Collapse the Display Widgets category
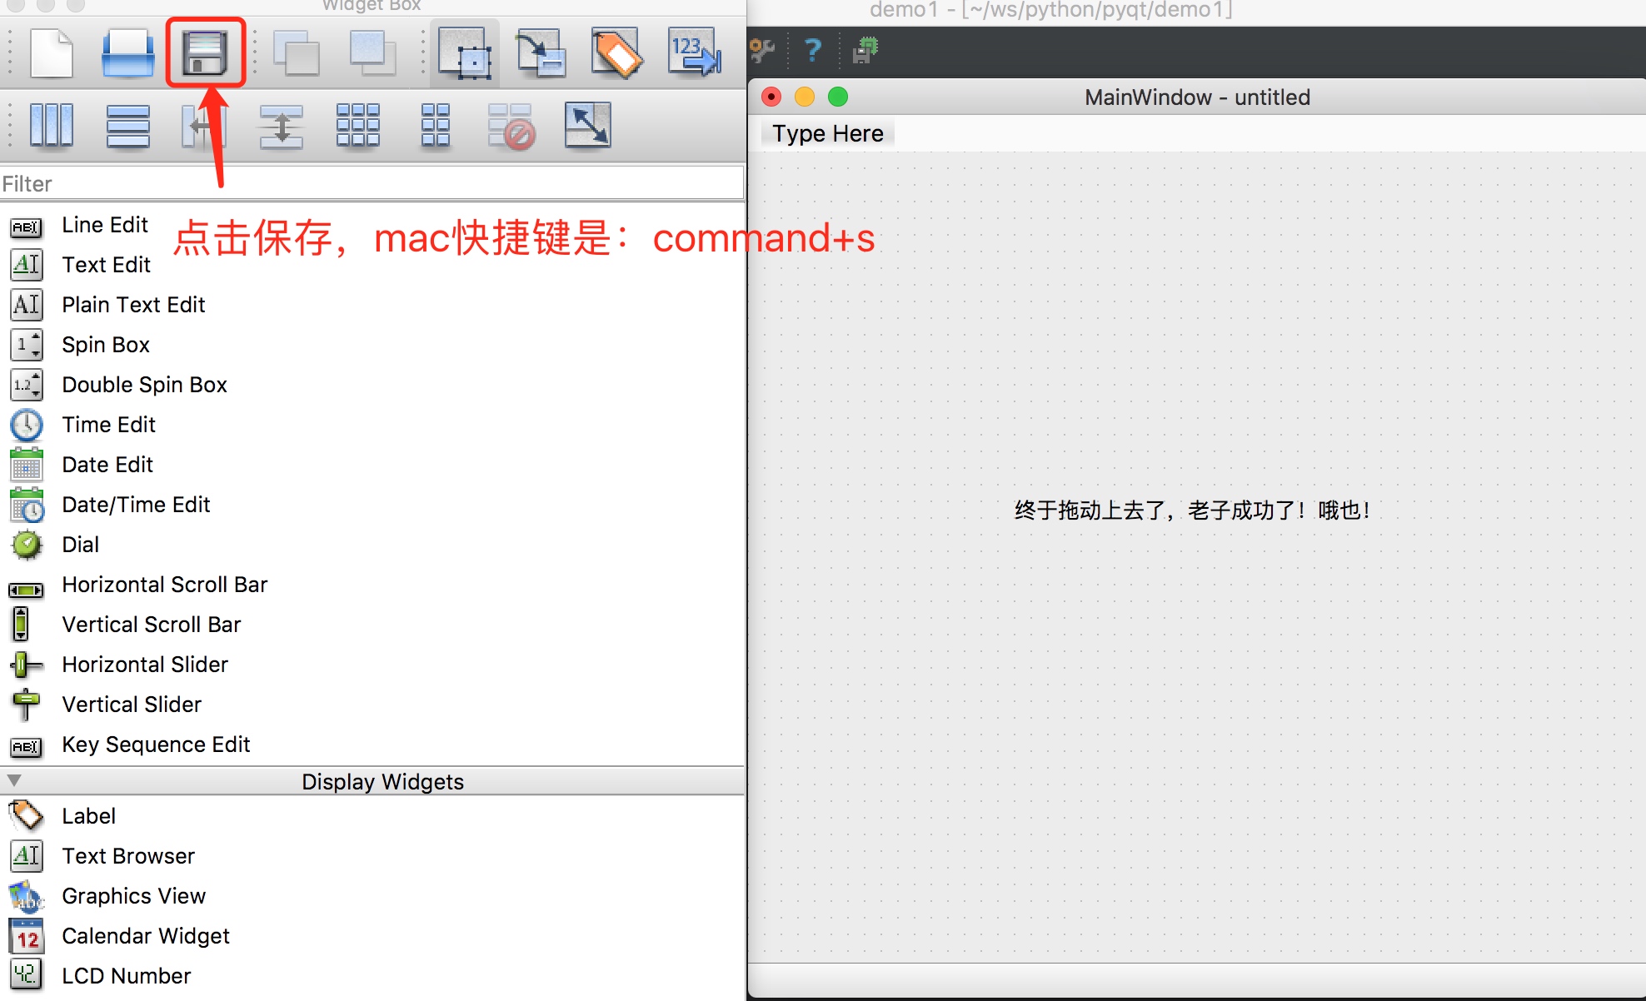Viewport: 1646px width, 1001px height. coord(14,781)
